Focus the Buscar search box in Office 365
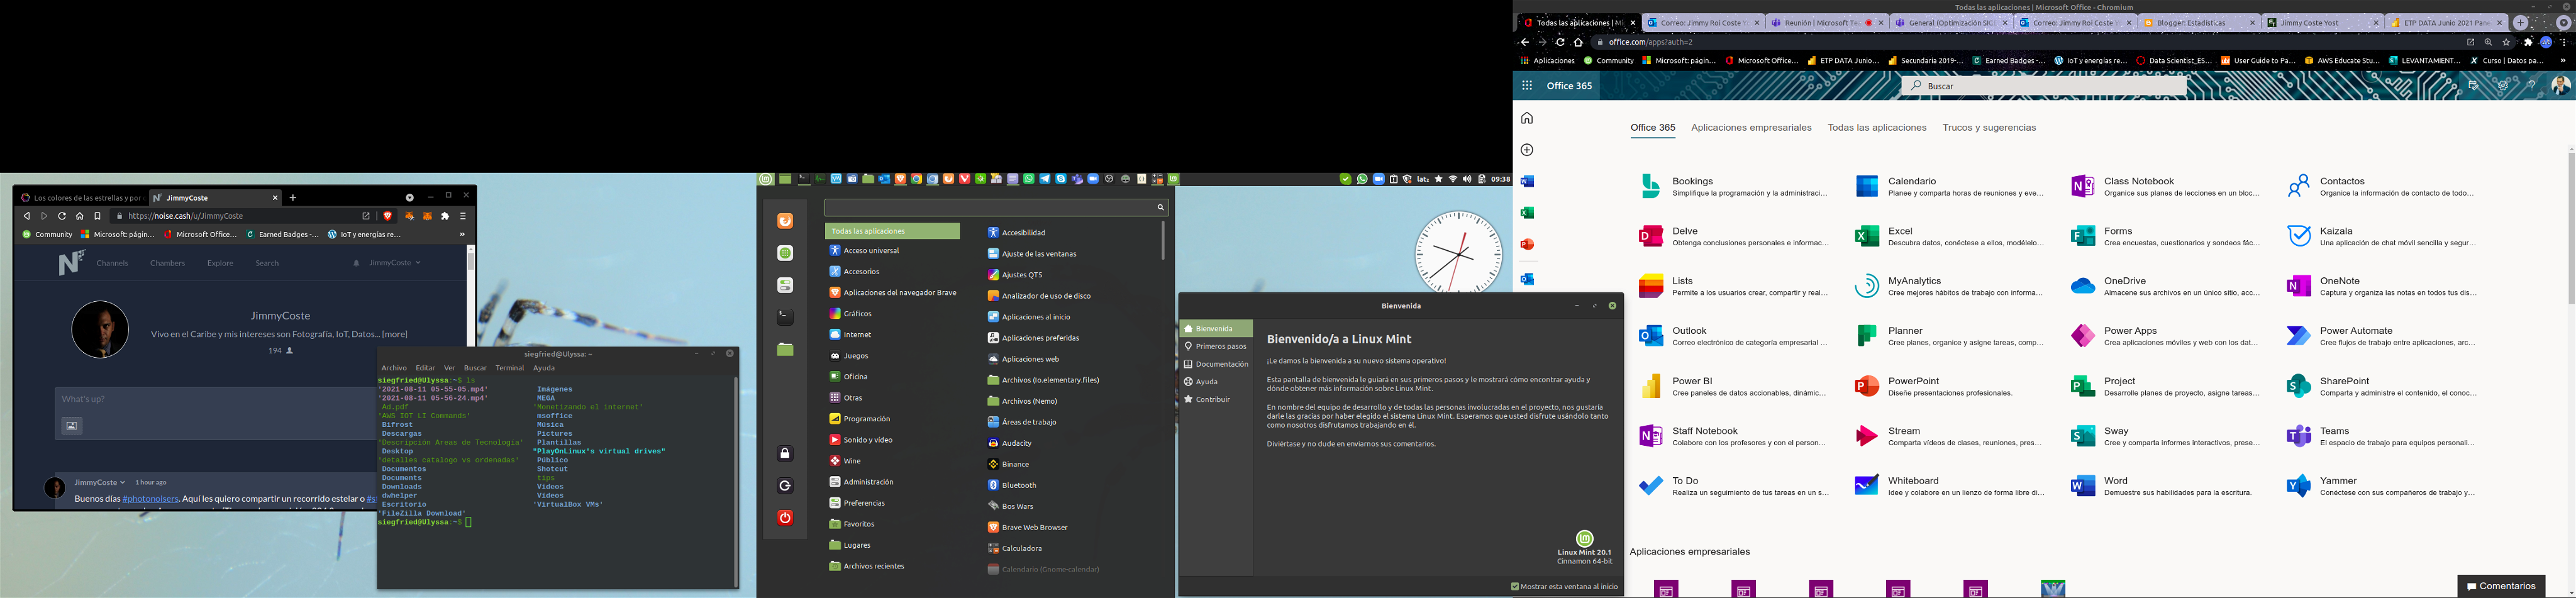The width and height of the screenshot is (2576, 598). coord(2043,86)
